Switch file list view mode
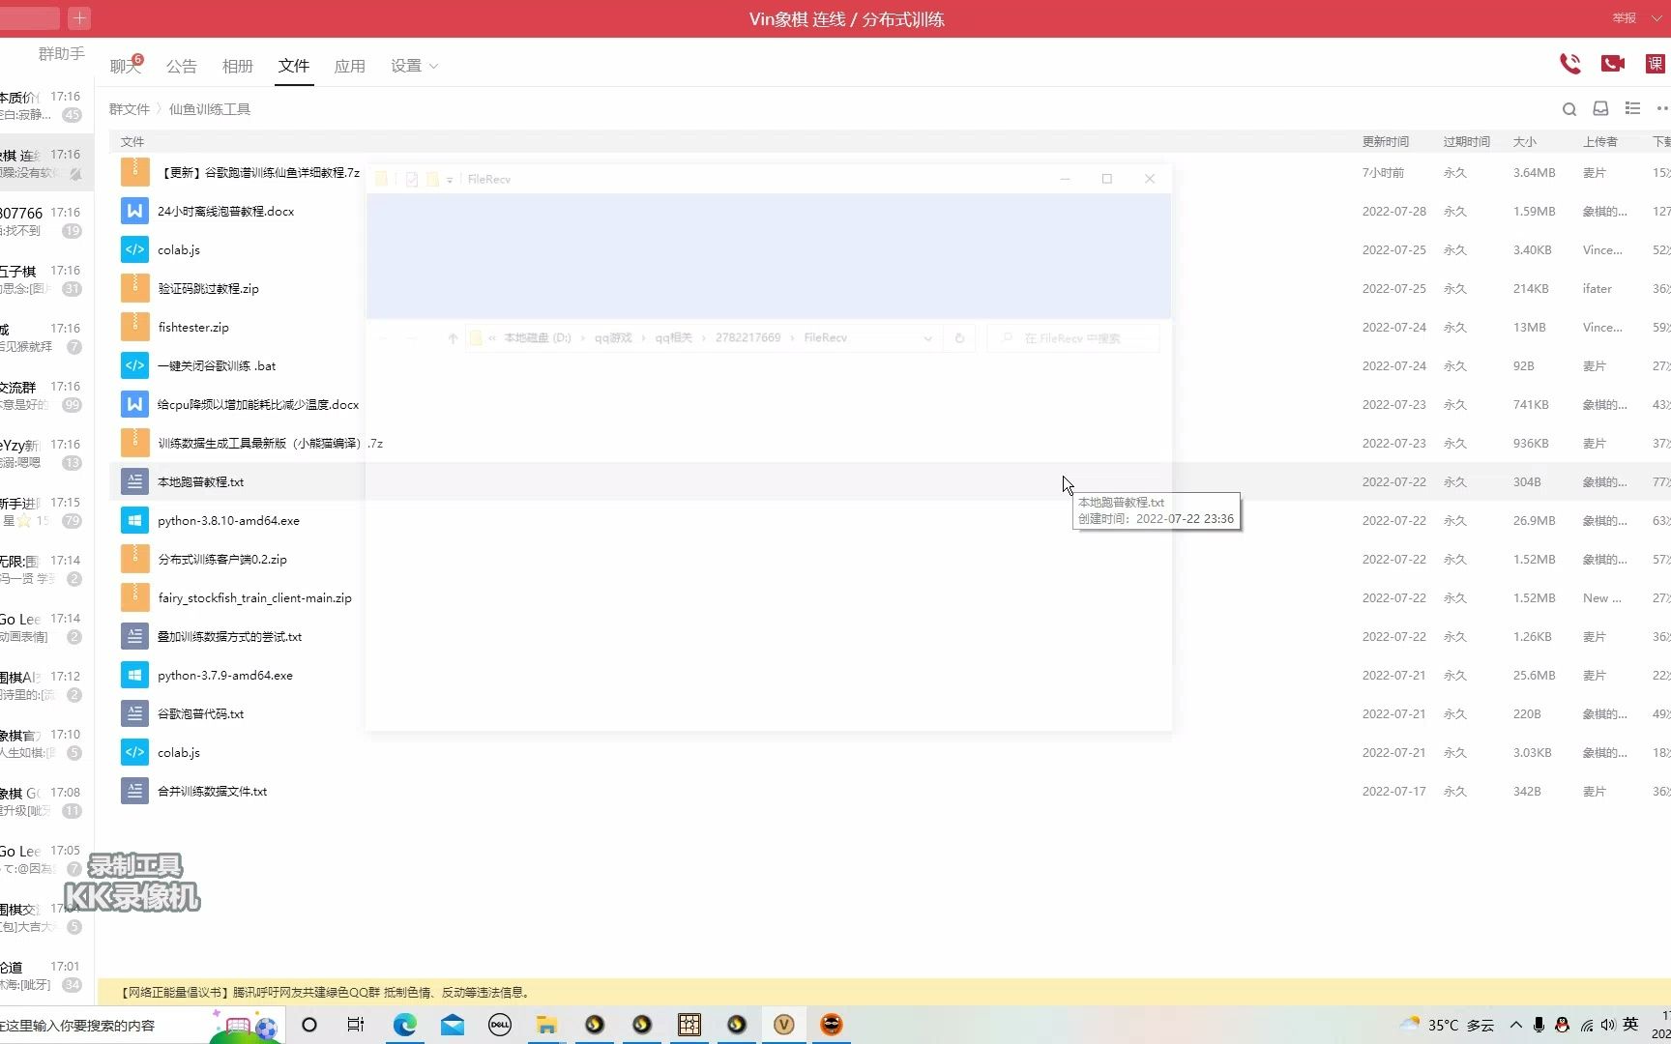The image size is (1671, 1044). (x=1632, y=108)
